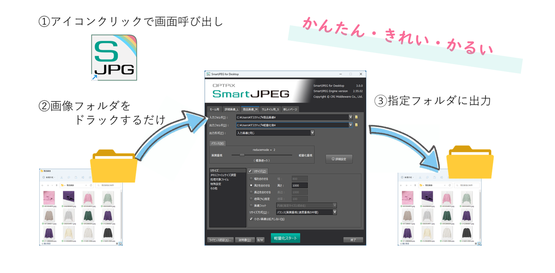The width and height of the screenshot is (555, 273).
Task: Select JPEGファイルサイズ調整 in the settings list
Action: tap(223, 175)
